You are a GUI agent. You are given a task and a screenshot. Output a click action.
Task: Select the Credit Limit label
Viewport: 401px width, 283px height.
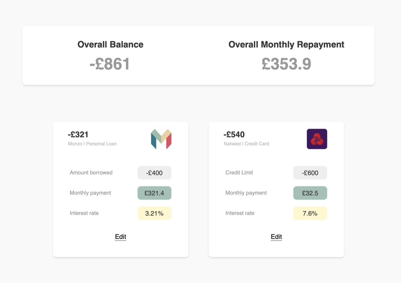point(239,172)
